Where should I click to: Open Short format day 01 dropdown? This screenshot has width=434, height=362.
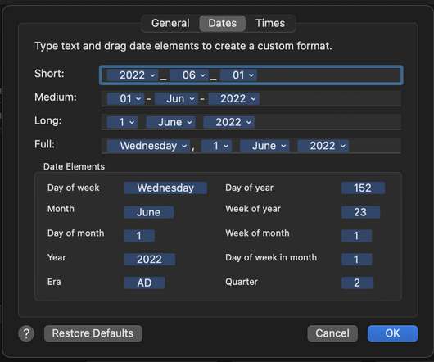[x=238, y=75]
